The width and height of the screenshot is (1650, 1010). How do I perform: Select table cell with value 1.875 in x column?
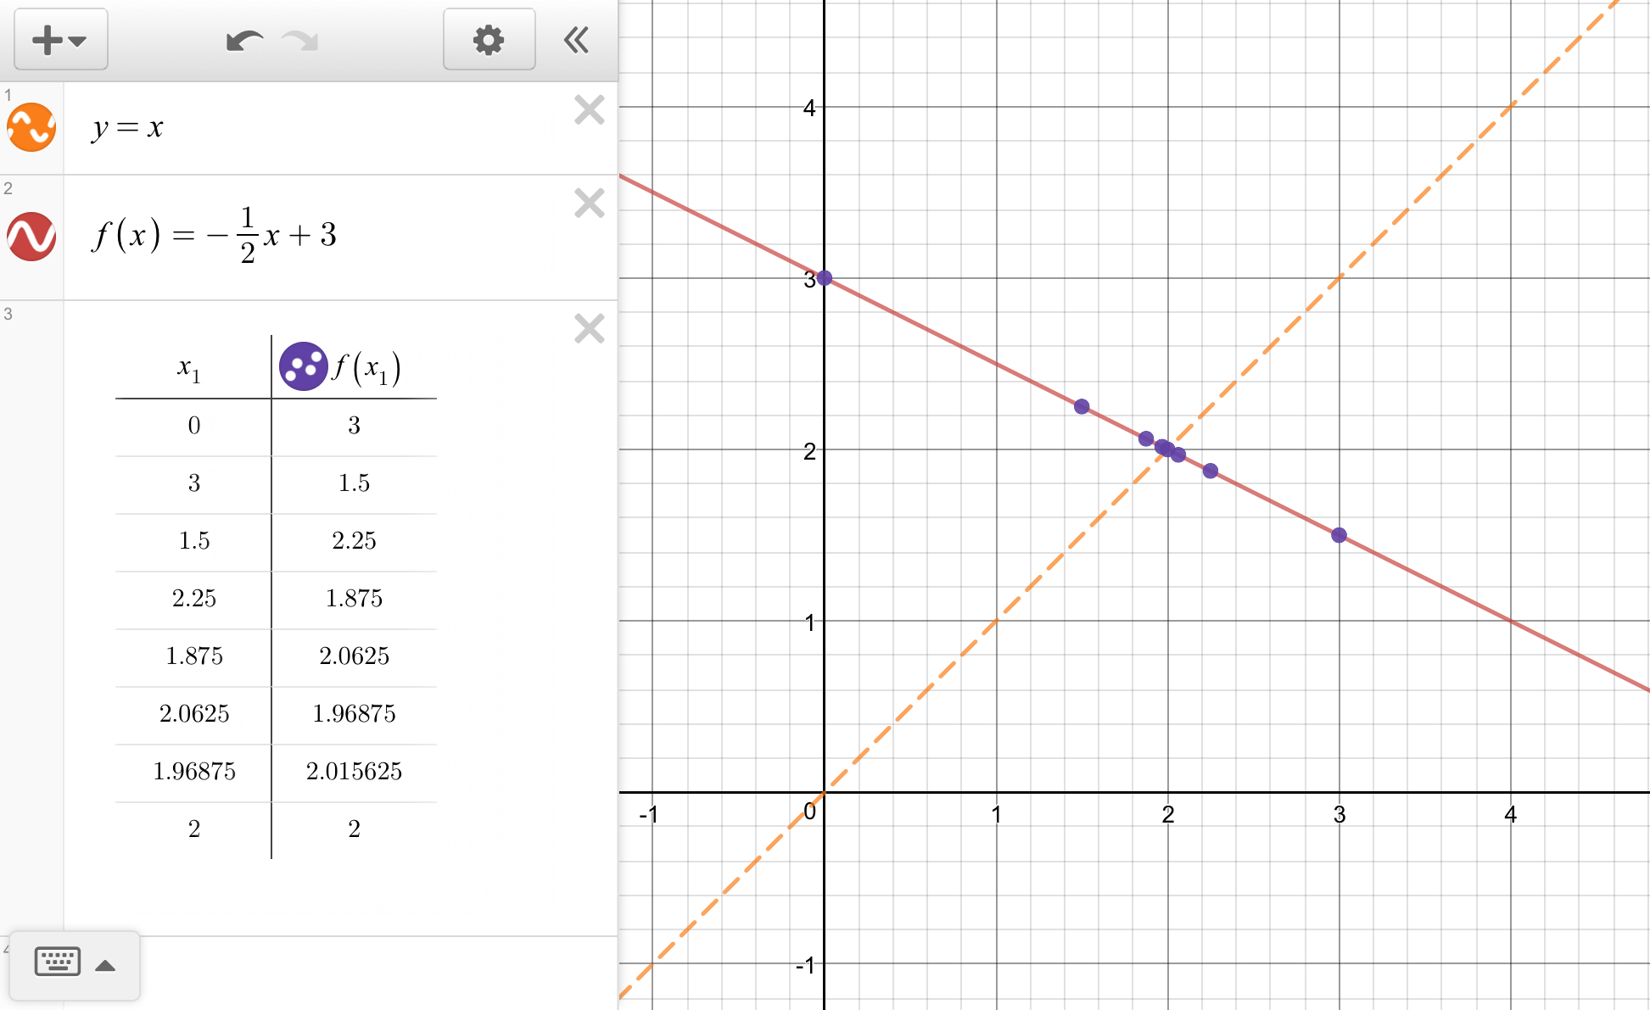tap(193, 656)
